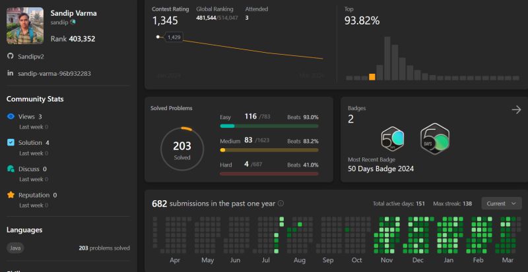Click the info icon after submissions text

pos(281,204)
